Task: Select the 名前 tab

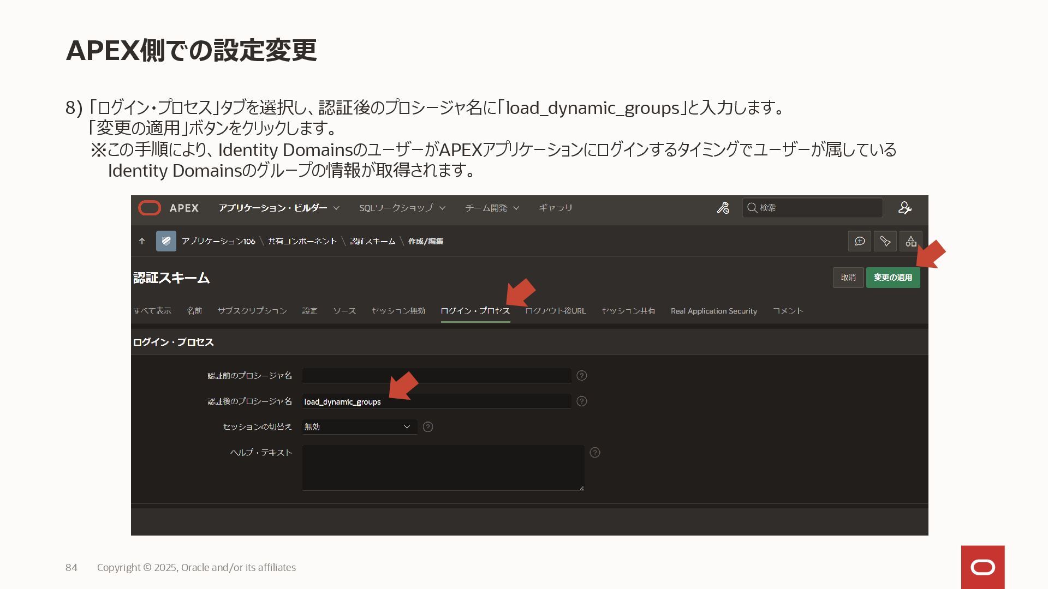Action: (x=194, y=311)
